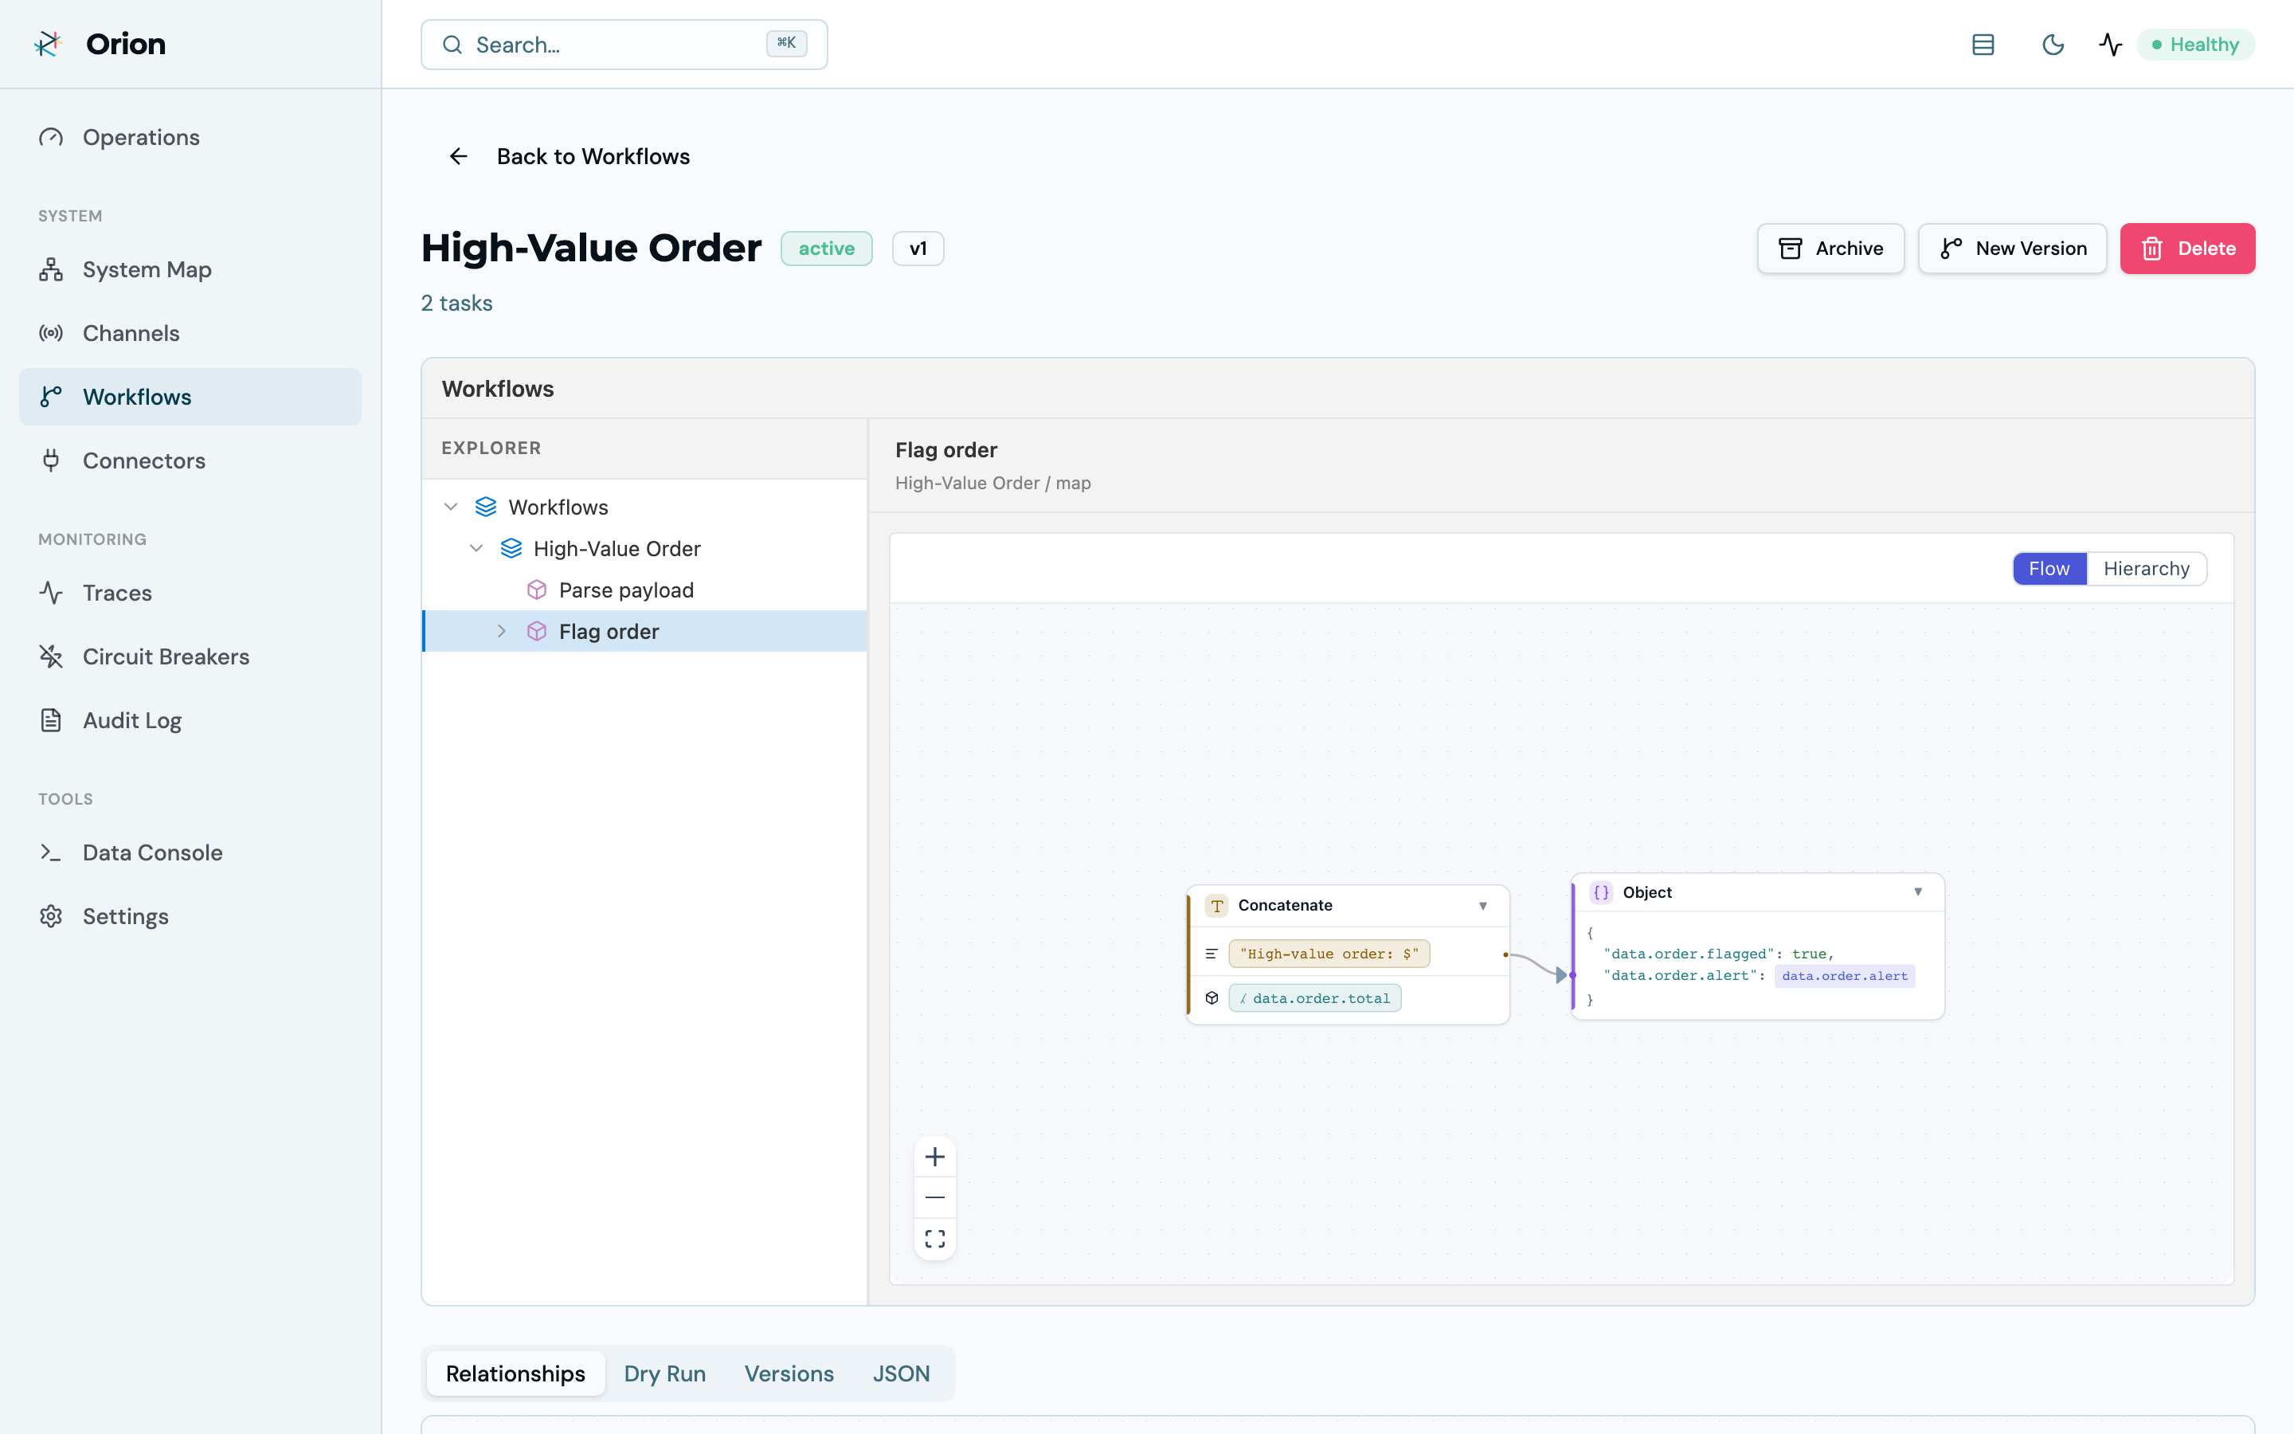
Task: Click the Connectors plug icon
Action: [x=51, y=460]
